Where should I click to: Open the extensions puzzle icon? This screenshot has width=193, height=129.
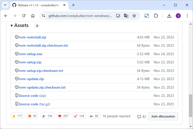pyautogui.click(x=156, y=16)
